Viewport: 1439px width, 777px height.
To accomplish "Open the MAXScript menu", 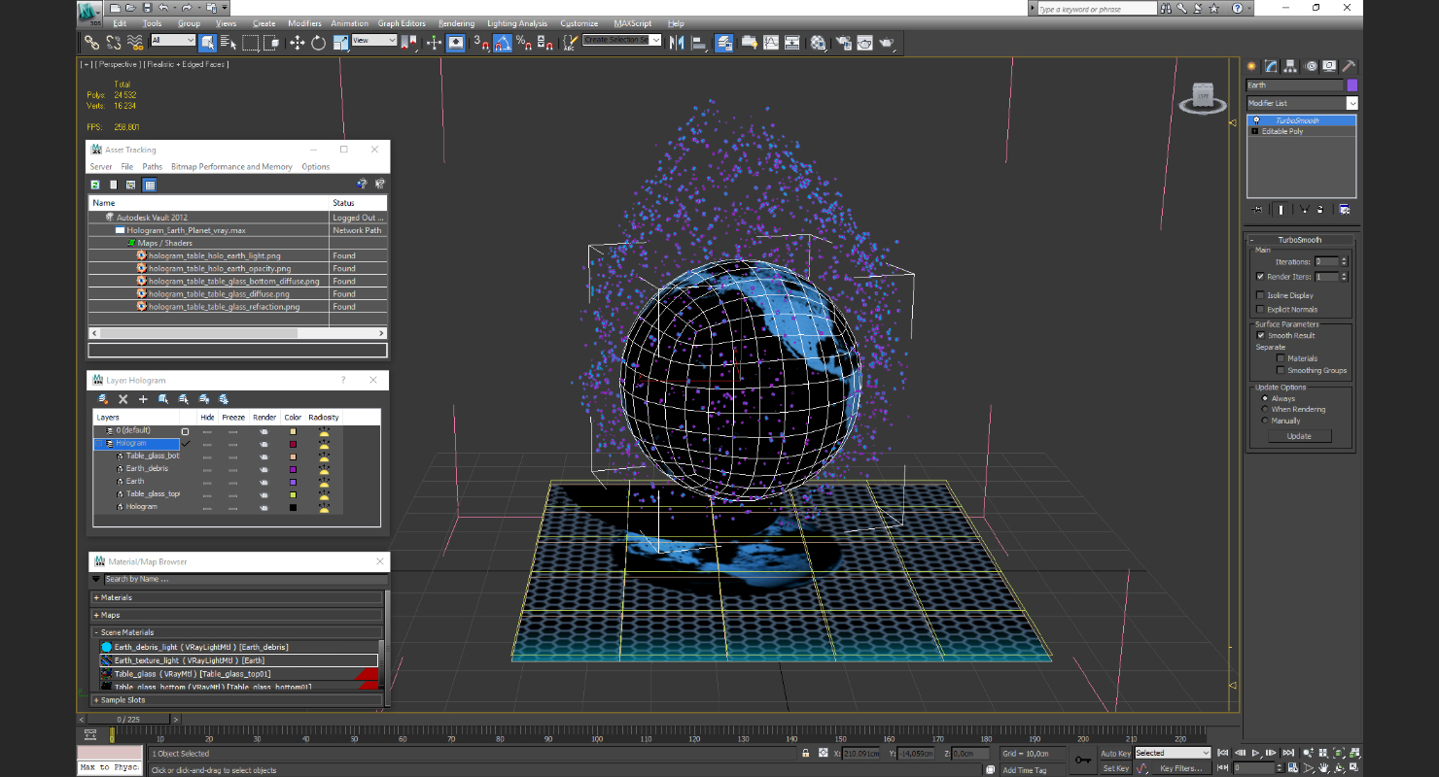I will (x=634, y=23).
